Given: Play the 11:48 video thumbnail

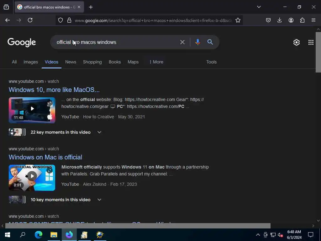Looking at the screenshot, I should (32, 110).
